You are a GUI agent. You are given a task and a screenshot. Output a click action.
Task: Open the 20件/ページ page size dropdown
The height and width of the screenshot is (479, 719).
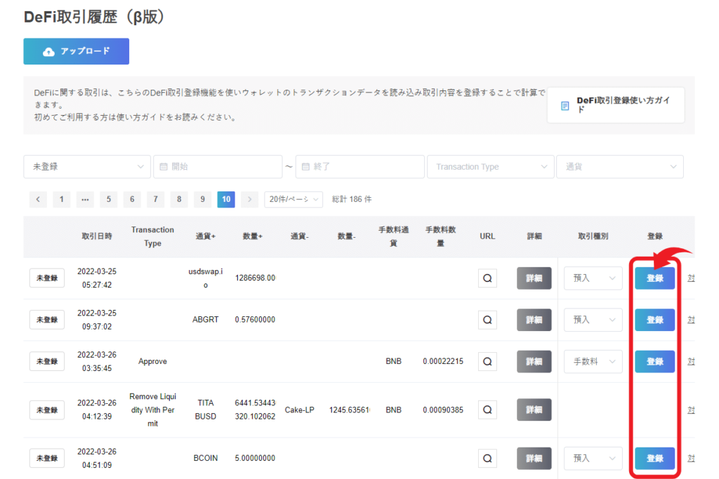coord(293,199)
